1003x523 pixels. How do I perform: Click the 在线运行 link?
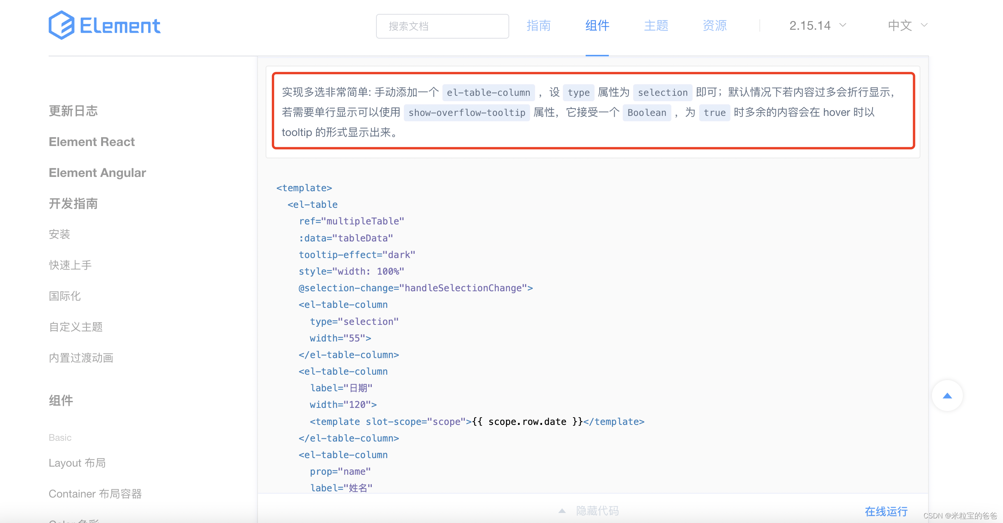point(886,511)
